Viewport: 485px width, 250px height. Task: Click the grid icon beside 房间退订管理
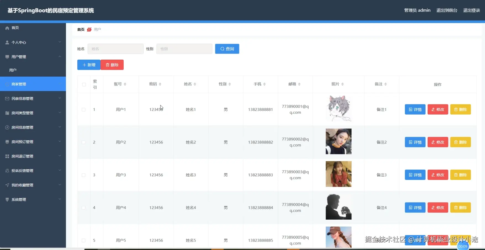pyautogui.click(x=7, y=156)
